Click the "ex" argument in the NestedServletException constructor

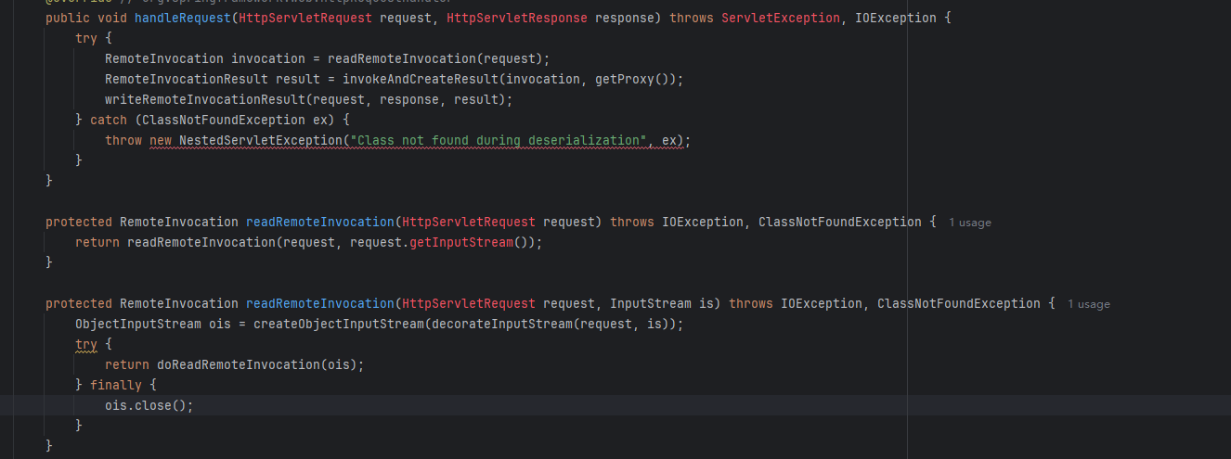tap(669, 140)
